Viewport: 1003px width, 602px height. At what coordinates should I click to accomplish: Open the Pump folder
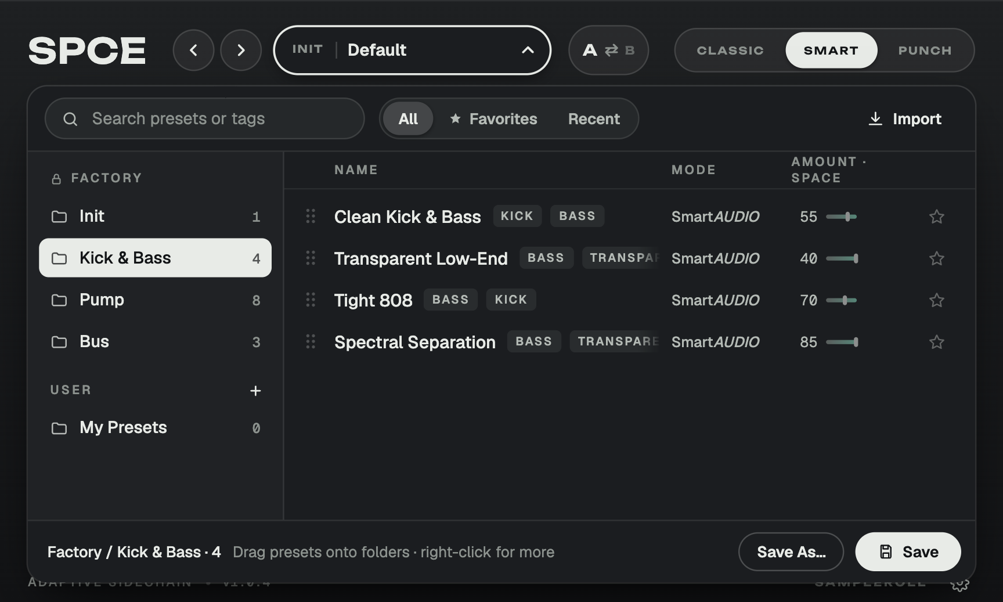(155, 300)
